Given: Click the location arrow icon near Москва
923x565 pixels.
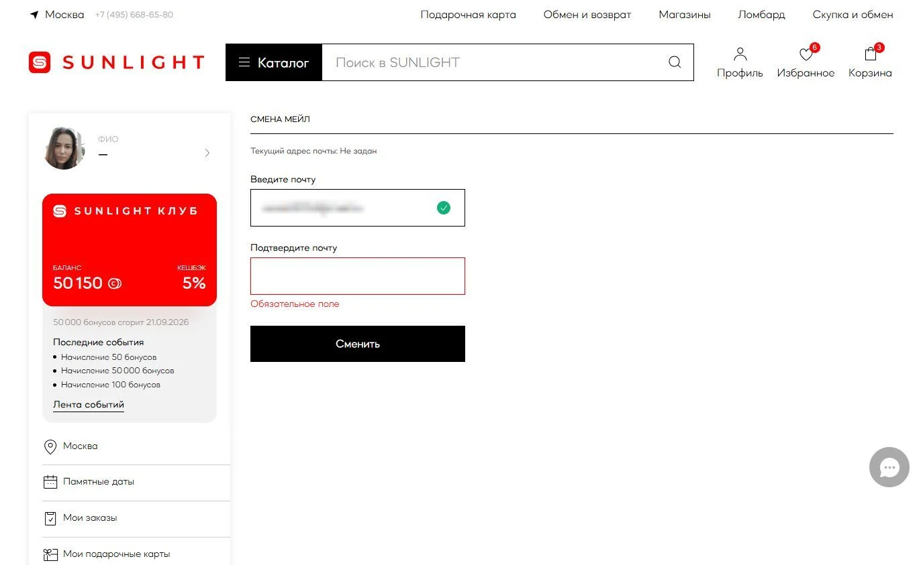Looking at the screenshot, I should (34, 15).
